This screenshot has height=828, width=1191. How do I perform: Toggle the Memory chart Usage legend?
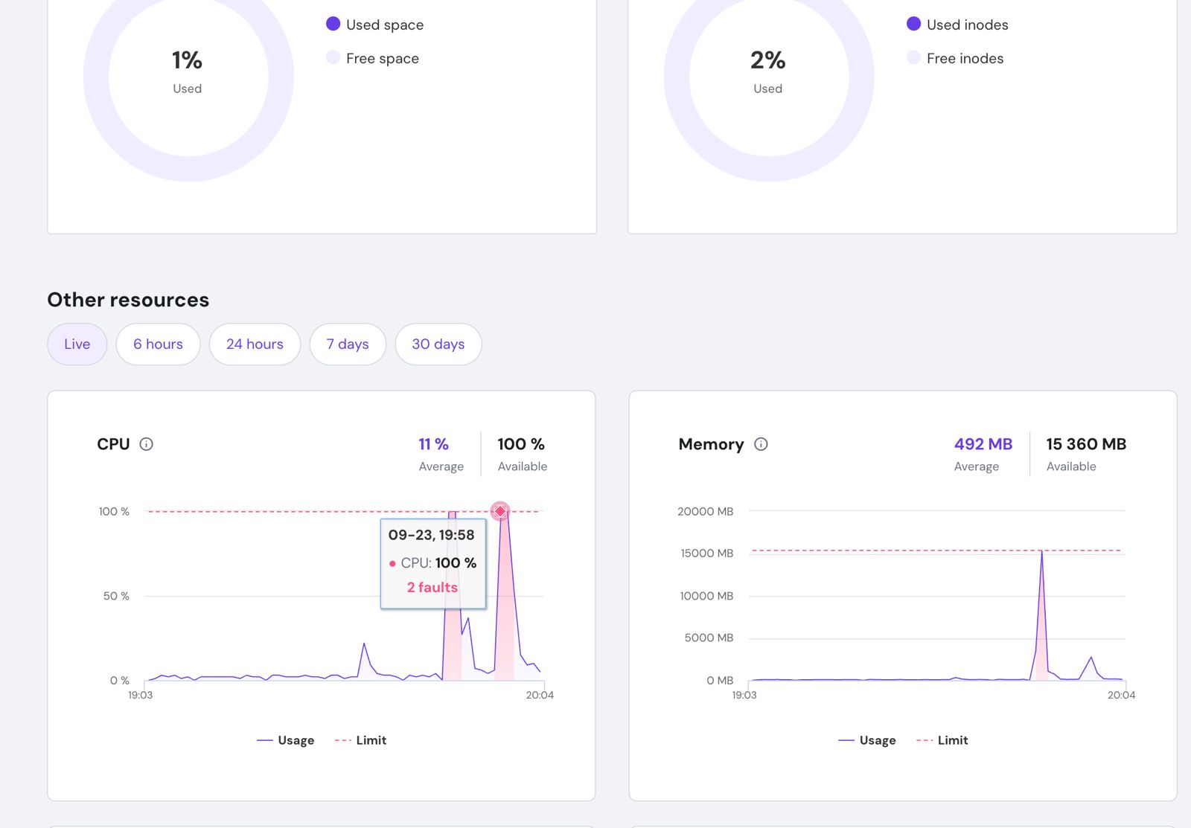pos(867,740)
